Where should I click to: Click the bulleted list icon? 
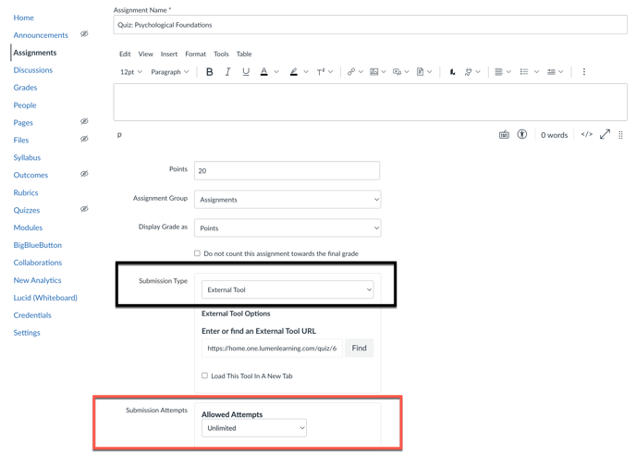524,72
